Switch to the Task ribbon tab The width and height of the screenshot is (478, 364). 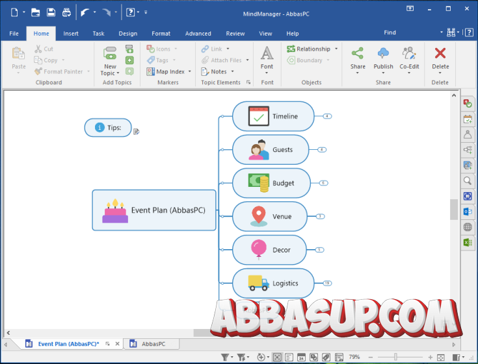point(98,34)
